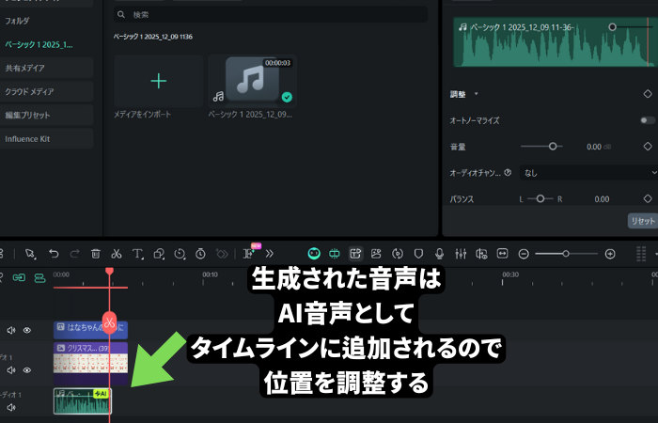658x423 pixels.
Task: Record voiceover with microphone icon
Action: click(439, 254)
